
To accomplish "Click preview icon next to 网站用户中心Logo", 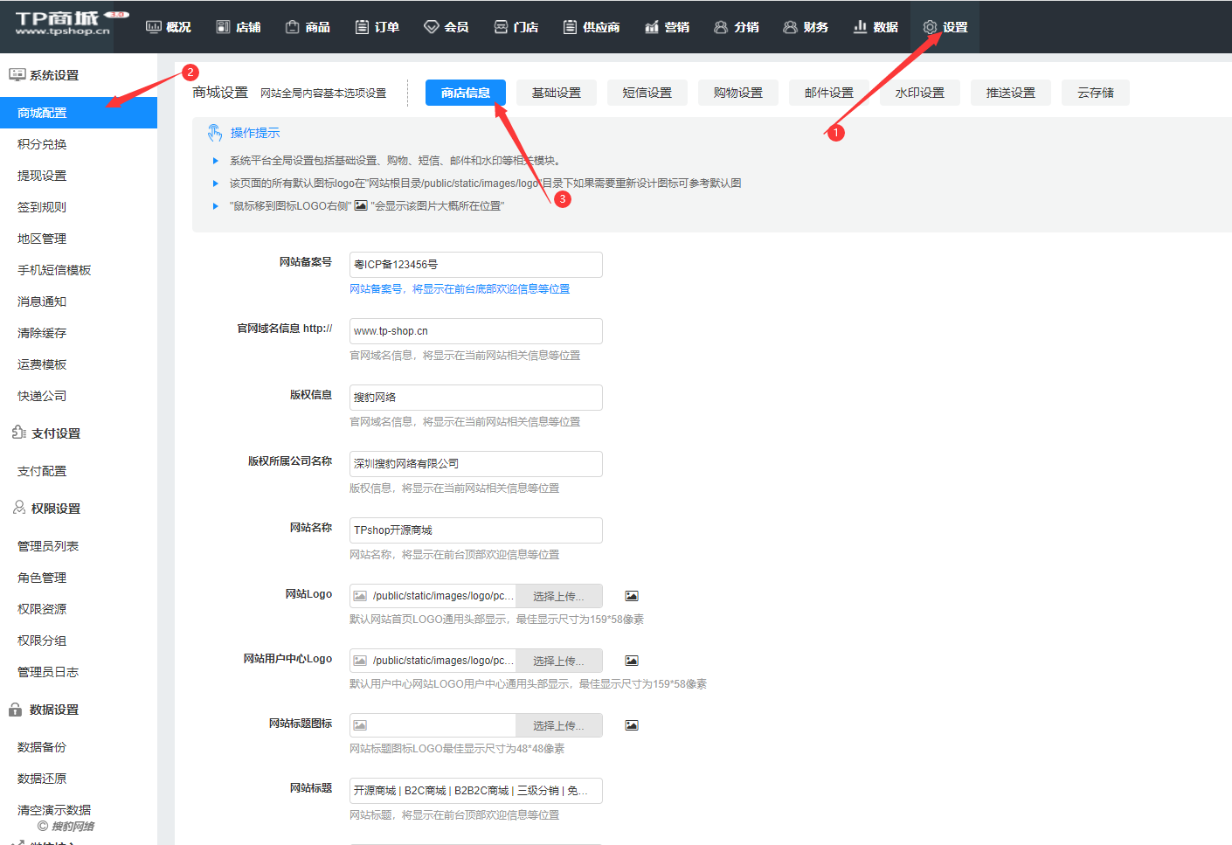I will click(632, 661).
